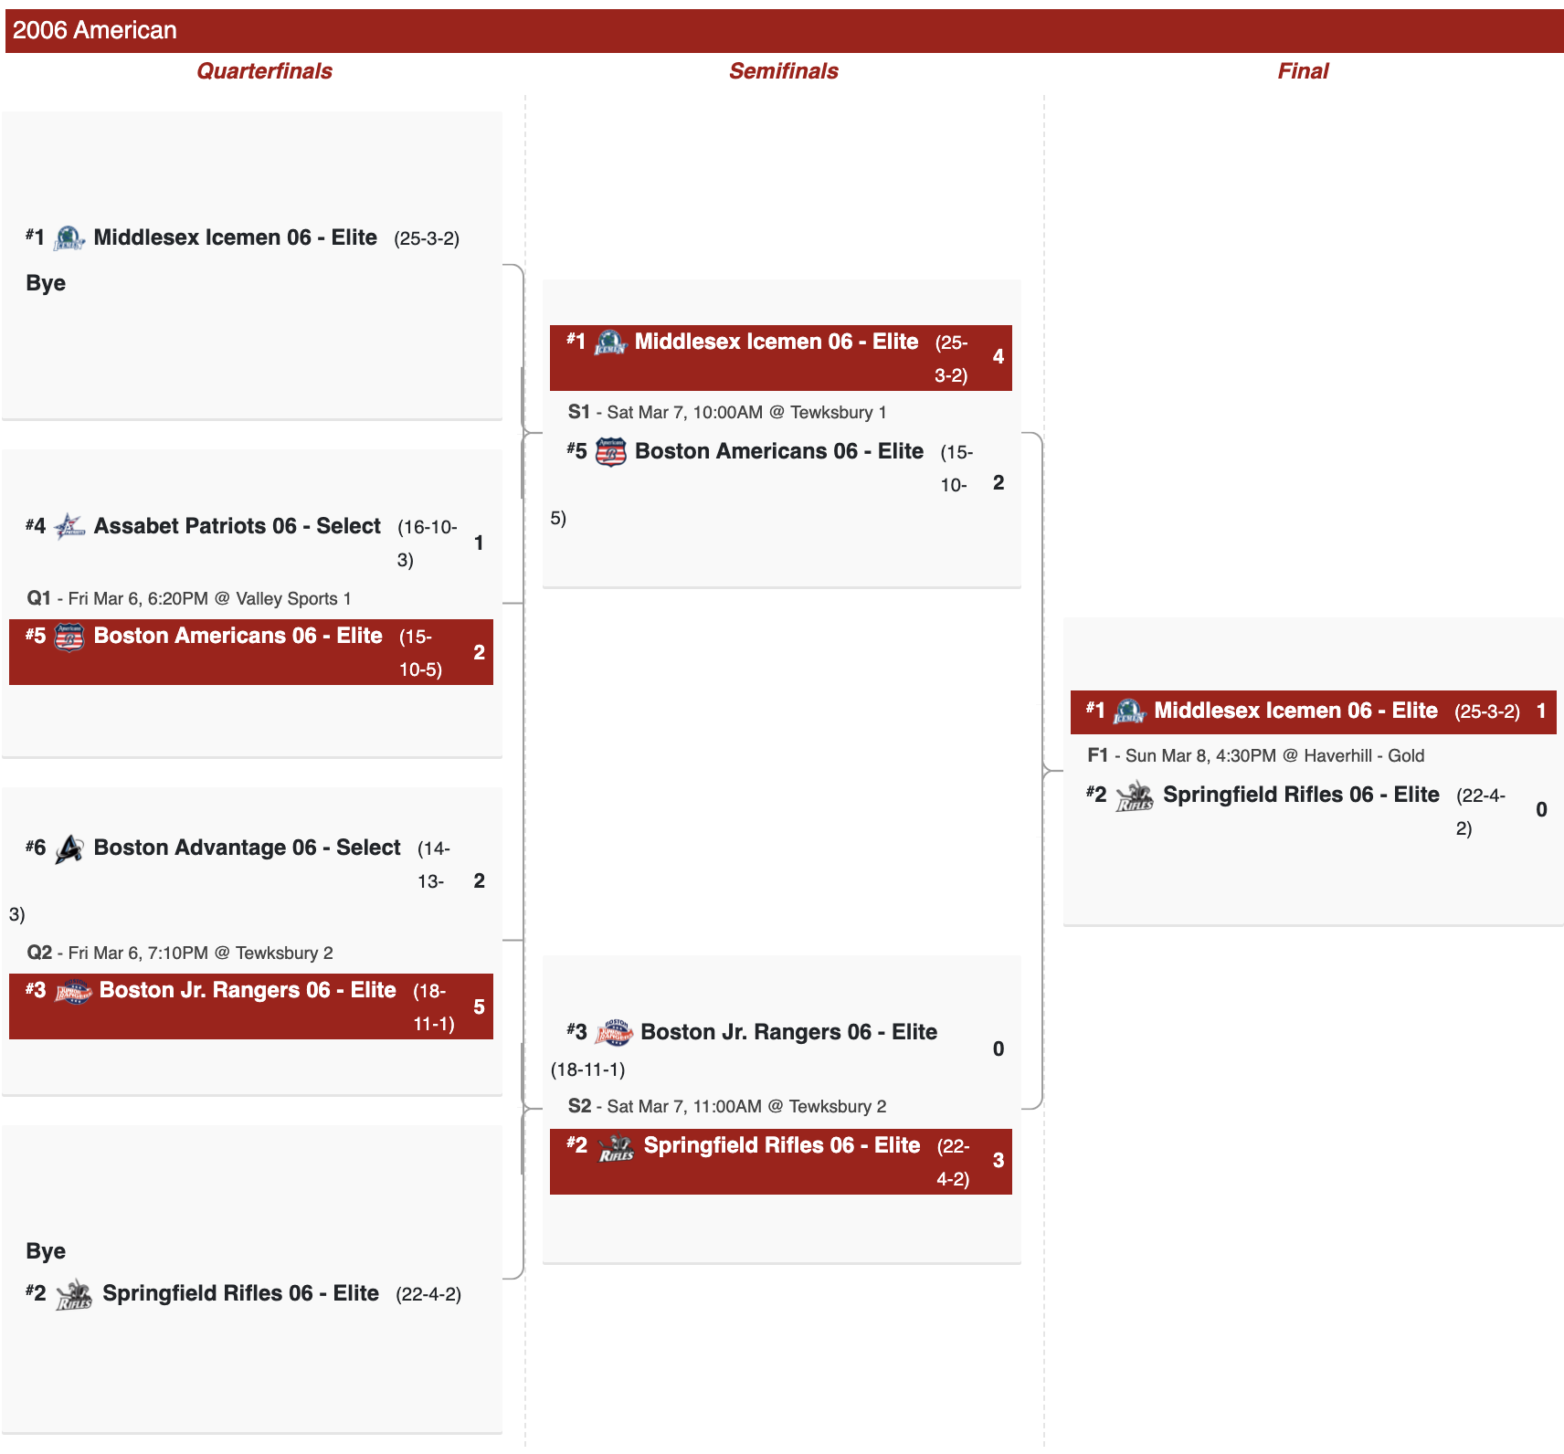Image resolution: width=1564 pixels, height=1454 pixels.
Task: Click the Semifinals column heading
Action: [784, 71]
